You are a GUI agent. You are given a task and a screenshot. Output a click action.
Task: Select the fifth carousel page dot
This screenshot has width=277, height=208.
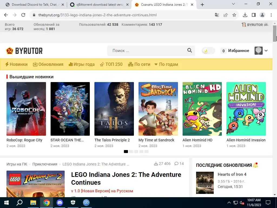point(146,152)
